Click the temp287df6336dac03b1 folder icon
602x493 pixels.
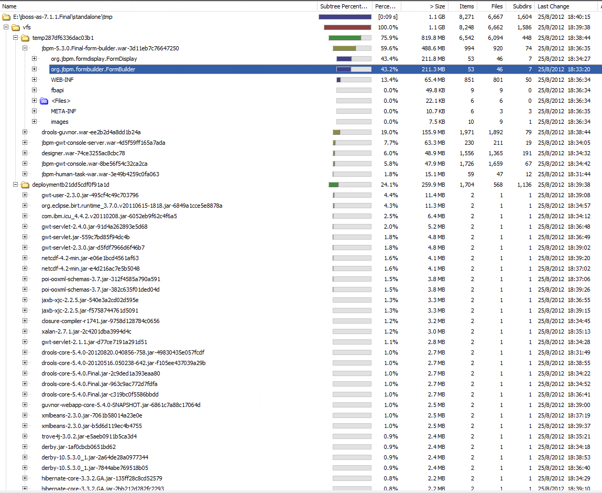click(25, 38)
